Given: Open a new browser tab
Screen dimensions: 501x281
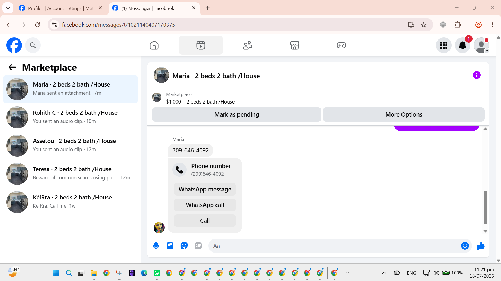Looking at the screenshot, I should [x=208, y=8].
